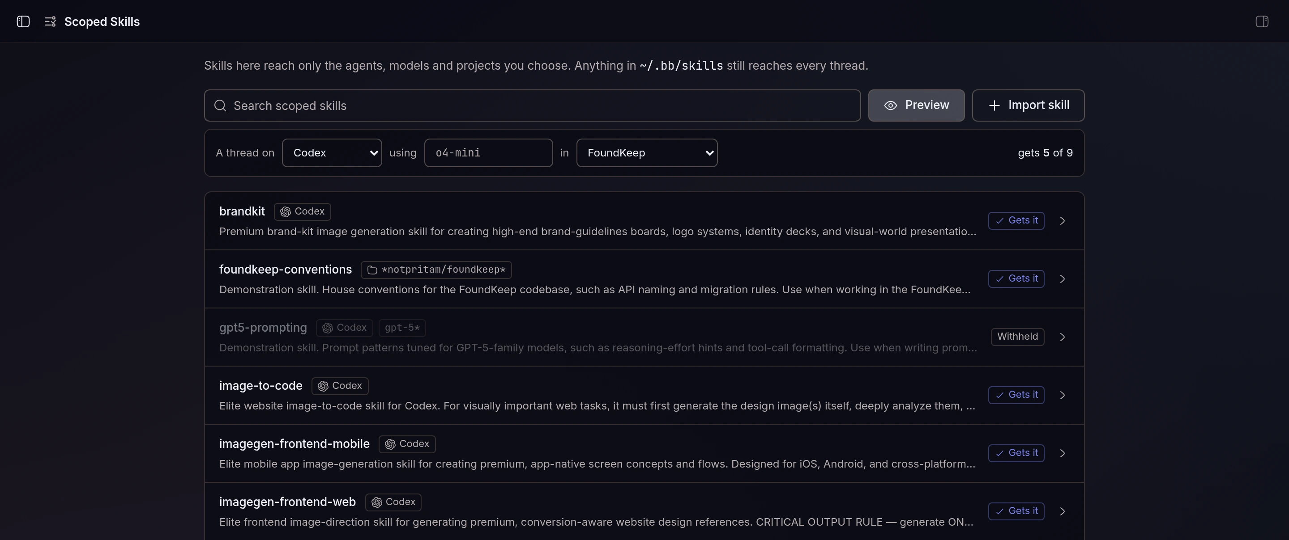The image size is (1289, 540).
Task: Click the Codex tag on gpt5-prompting
Action: click(344, 328)
